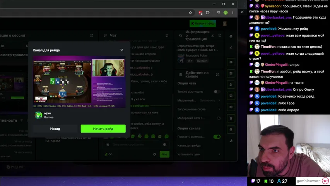This screenshot has width=330, height=186.
Task: Open the emoji picker in chat input
Action: [x=164, y=145]
